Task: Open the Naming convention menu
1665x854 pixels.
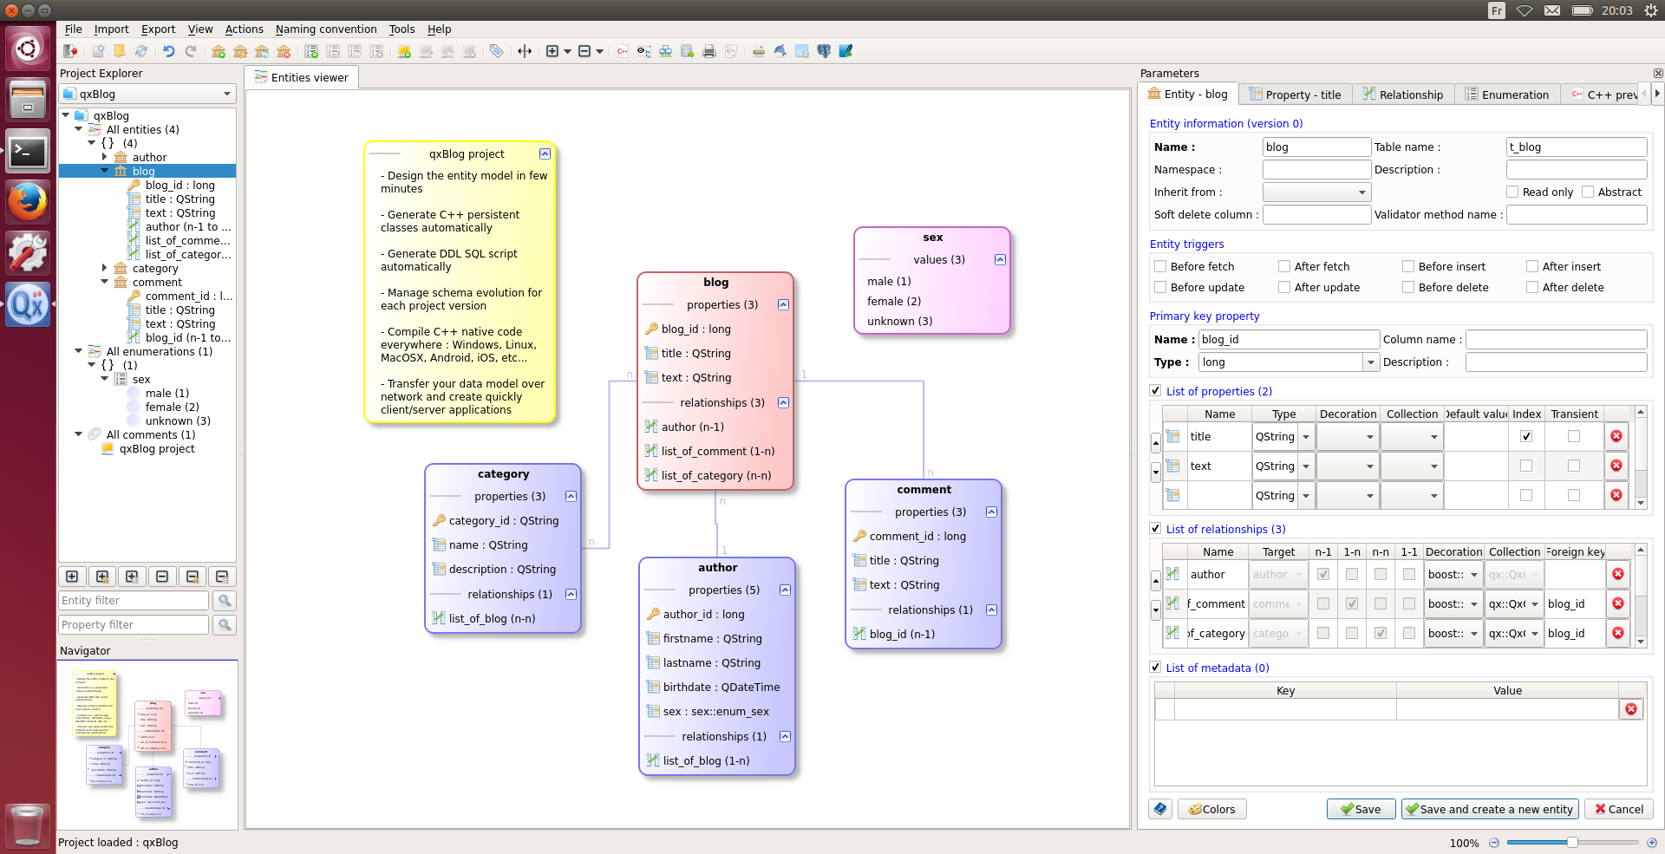Action: [326, 29]
